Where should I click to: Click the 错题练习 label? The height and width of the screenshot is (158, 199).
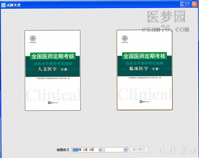[63, 150]
